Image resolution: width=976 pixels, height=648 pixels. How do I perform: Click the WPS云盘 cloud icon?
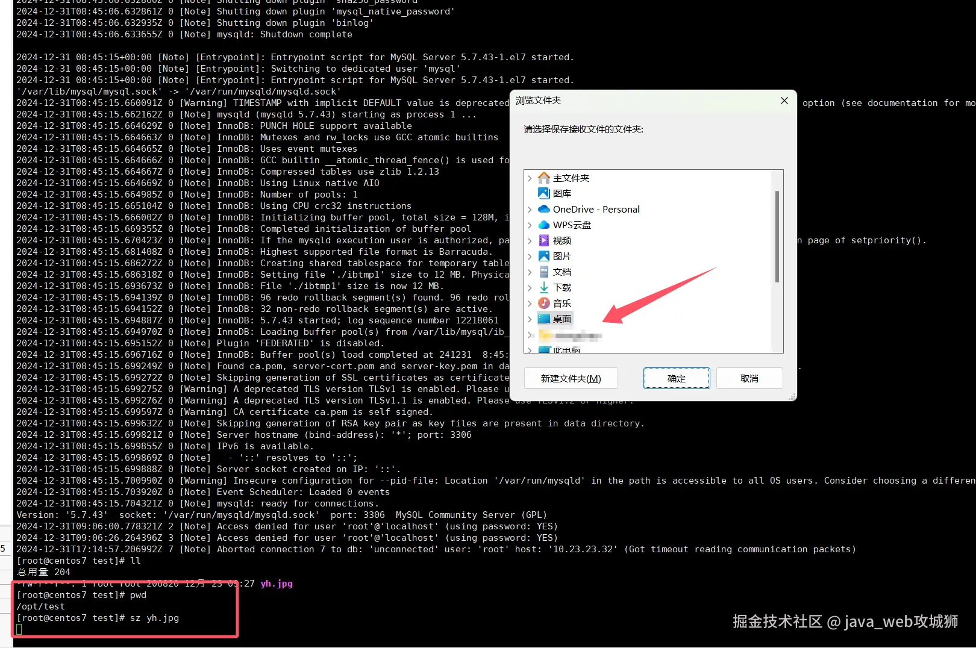point(544,225)
